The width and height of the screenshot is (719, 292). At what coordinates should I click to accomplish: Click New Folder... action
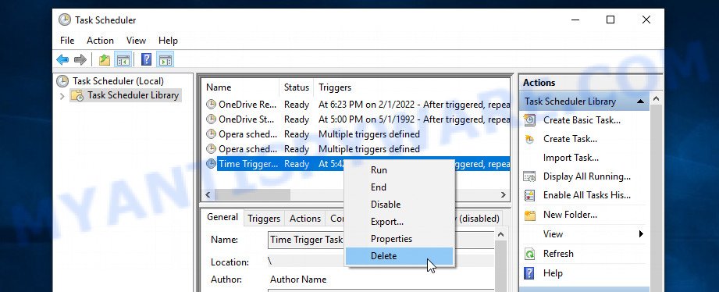(x=570, y=215)
